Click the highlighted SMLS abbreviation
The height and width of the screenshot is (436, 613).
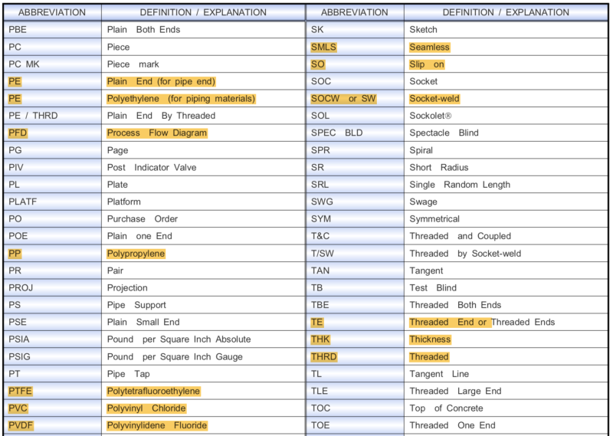[323, 47]
